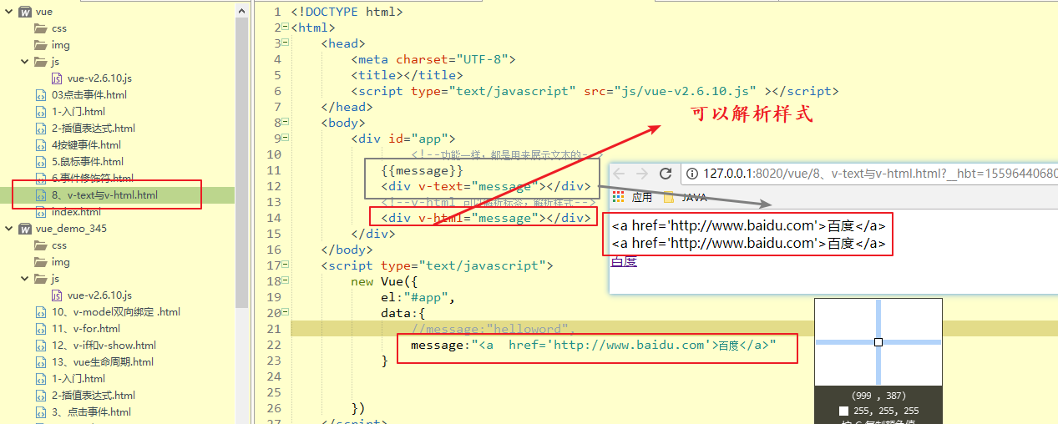
Task: Open the JAVA bookmarks folder
Action: 686,198
